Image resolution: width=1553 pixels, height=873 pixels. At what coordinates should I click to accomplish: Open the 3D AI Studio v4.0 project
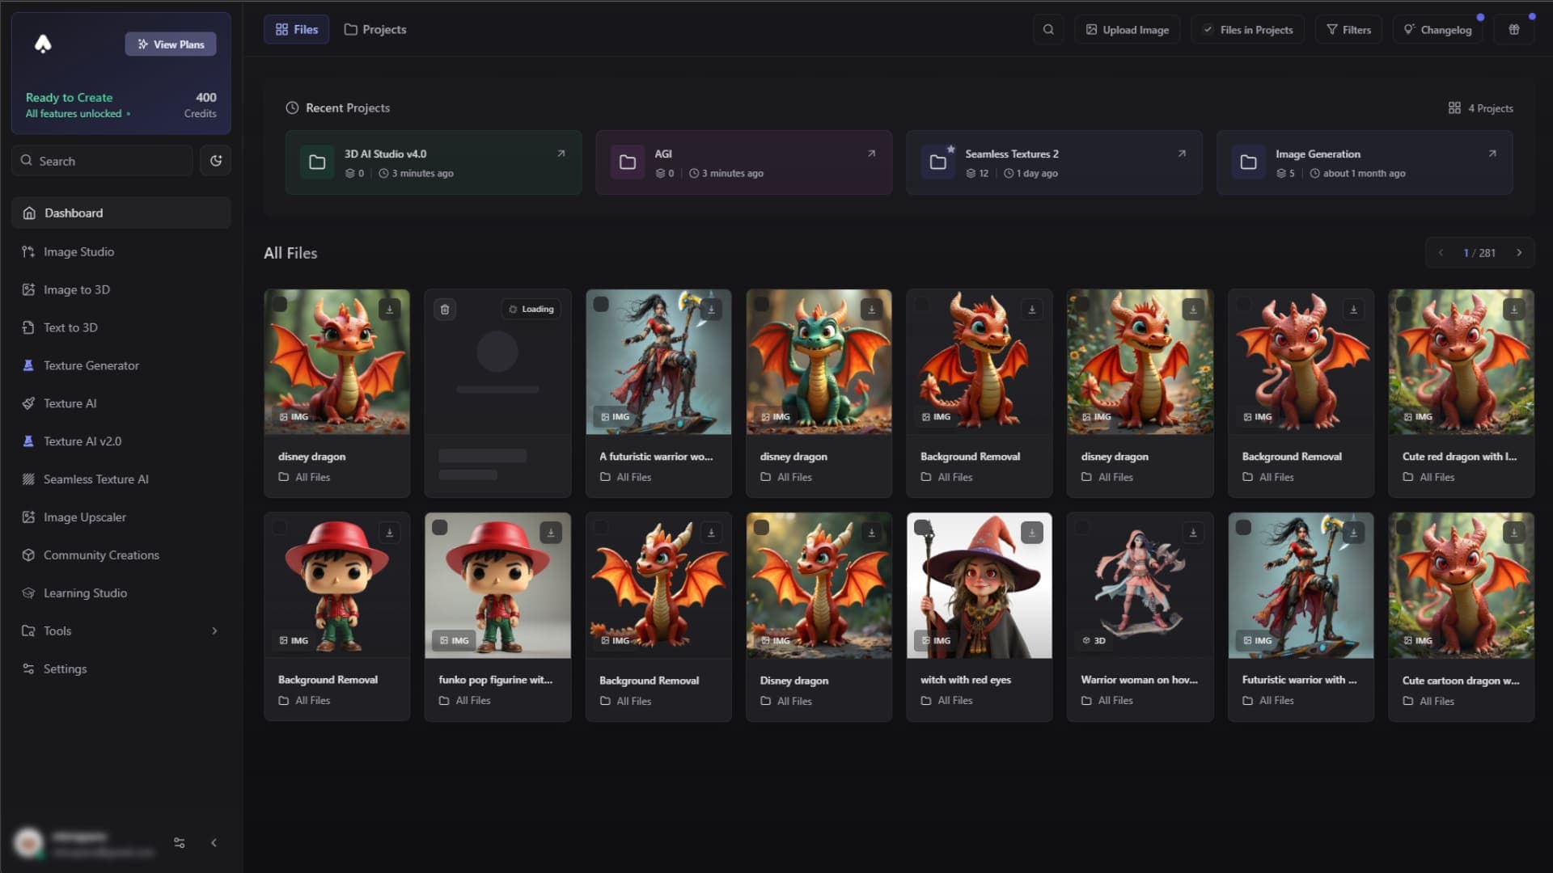coord(433,162)
